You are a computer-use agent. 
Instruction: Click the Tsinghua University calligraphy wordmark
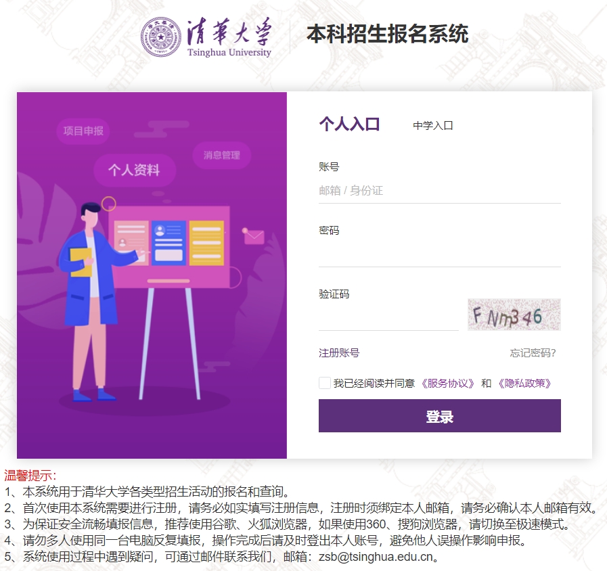click(x=229, y=37)
